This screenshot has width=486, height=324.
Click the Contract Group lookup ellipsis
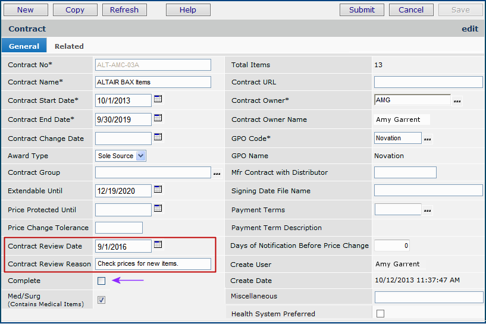pyautogui.click(x=217, y=174)
